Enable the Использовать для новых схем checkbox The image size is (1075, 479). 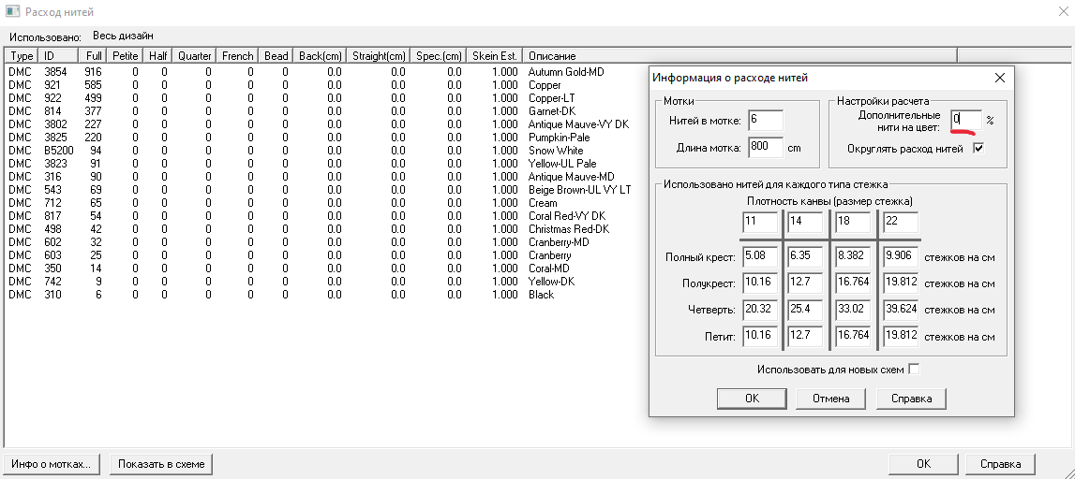point(913,369)
